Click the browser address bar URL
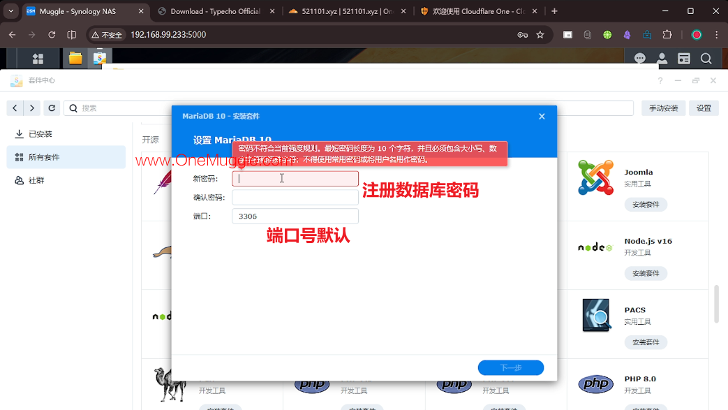Image resolution: width=728 pixels, height=410 pixels. click(168, 35)
